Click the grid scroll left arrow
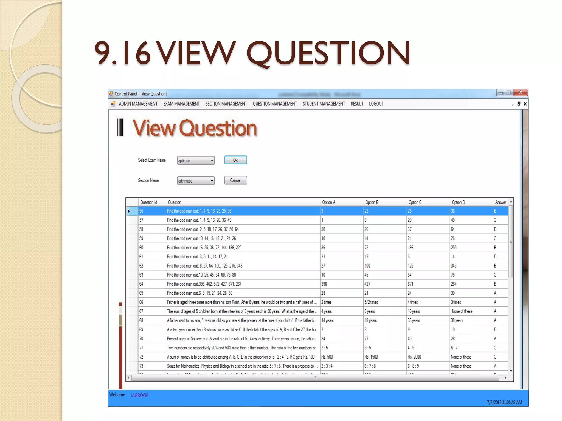Image resolution: width=562 pixels, height=421 pixels. point(128,378)
